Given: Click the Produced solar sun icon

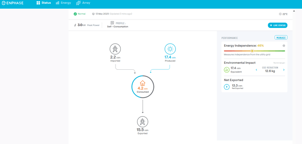Looking at the screenshot, I should (170, 49).
